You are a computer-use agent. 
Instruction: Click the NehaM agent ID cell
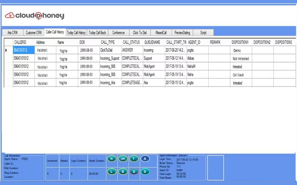198,66
